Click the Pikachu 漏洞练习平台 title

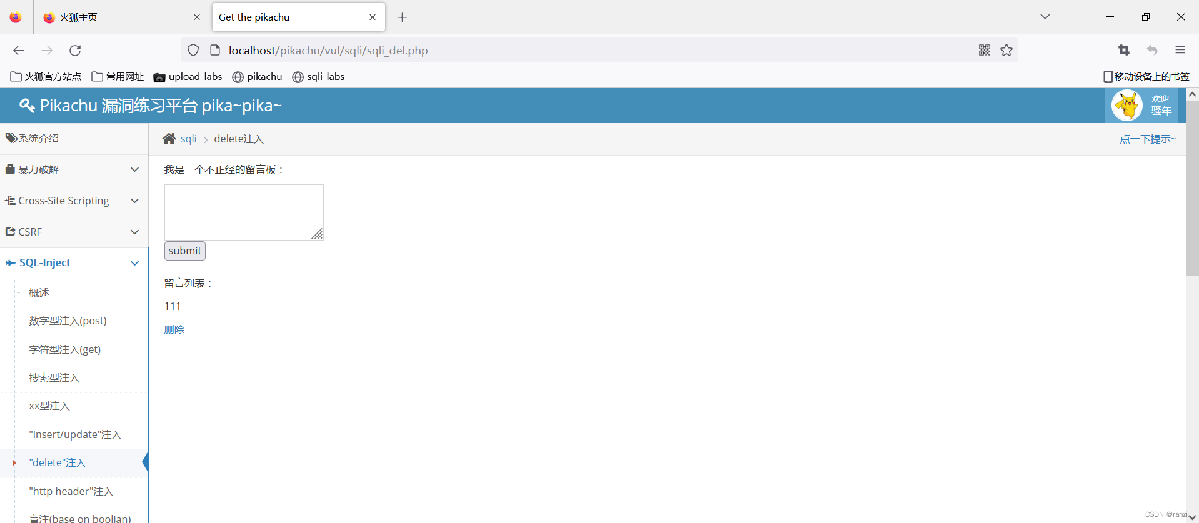(161, 106)
